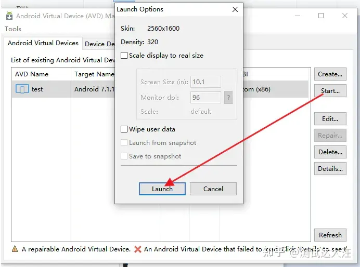The image size is (360, 267).
Task: Click the Repair... button in AVD Manager
Action: pos(330,136)
